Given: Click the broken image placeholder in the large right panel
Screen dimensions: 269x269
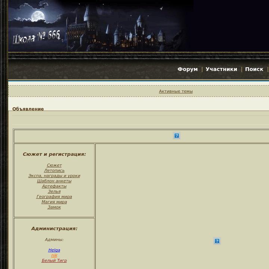Looking at the screenshot, I should click(217, 241).
